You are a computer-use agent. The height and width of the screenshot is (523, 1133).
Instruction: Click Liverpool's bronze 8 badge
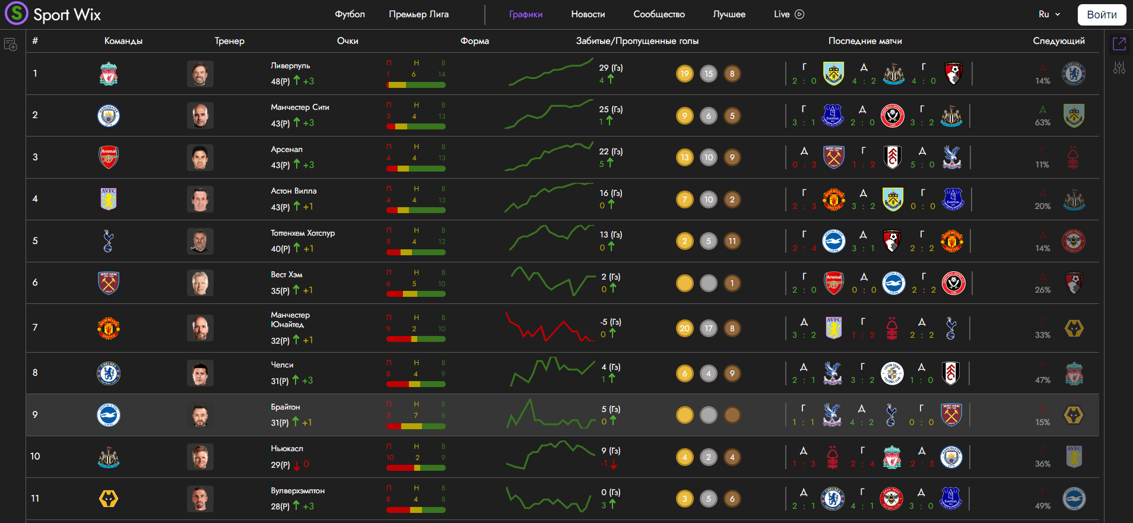(x=732, y=74)
